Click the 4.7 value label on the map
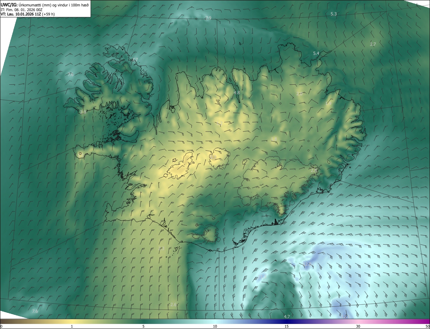This screenshot has height=329, width=430. 287,317
